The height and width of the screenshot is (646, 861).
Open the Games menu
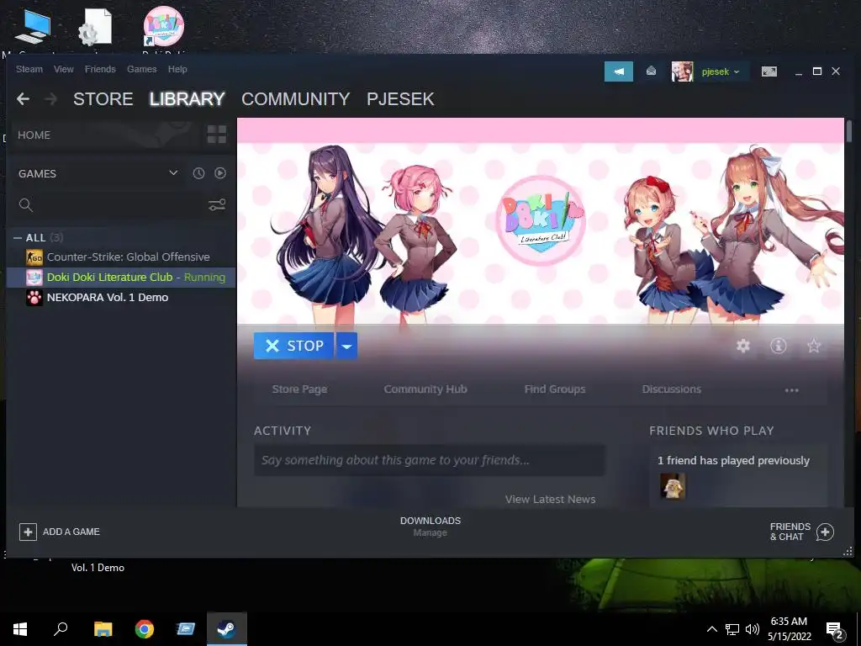coord(141,69)
